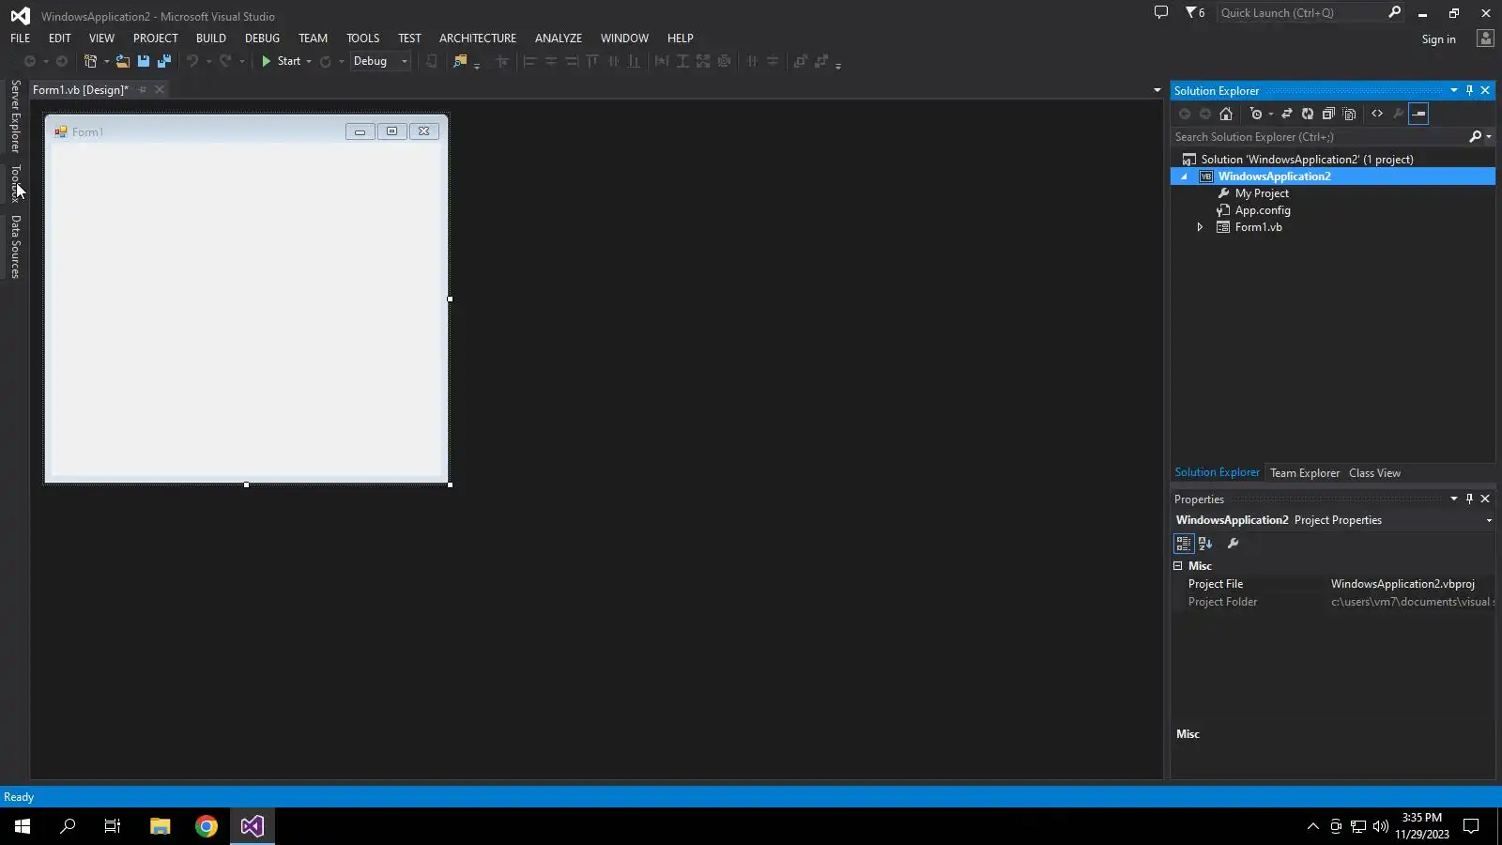Close the Form1.vb [Design] tab
The height and width of the screenshot is (845, 1502).
click(160, 90)
